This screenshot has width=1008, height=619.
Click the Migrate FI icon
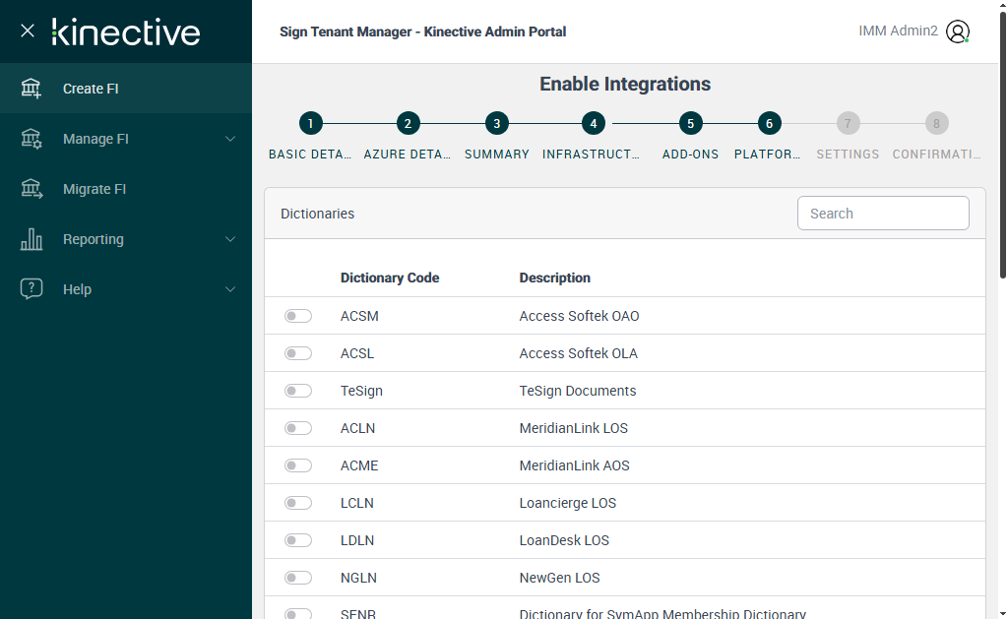tap(31, 189)
